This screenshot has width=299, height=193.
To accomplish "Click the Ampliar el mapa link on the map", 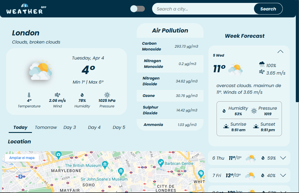I will pos(21,158).
